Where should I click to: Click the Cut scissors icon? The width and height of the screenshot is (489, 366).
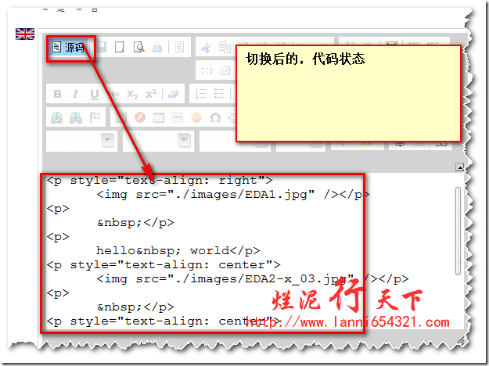206,48
